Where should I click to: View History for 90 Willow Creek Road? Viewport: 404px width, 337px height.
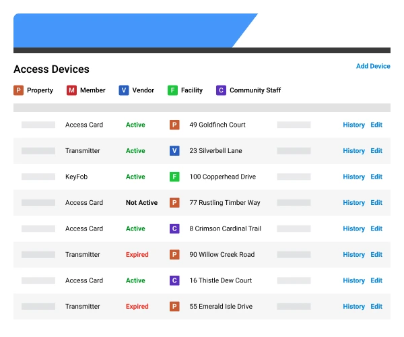click(x=353, y=255)
